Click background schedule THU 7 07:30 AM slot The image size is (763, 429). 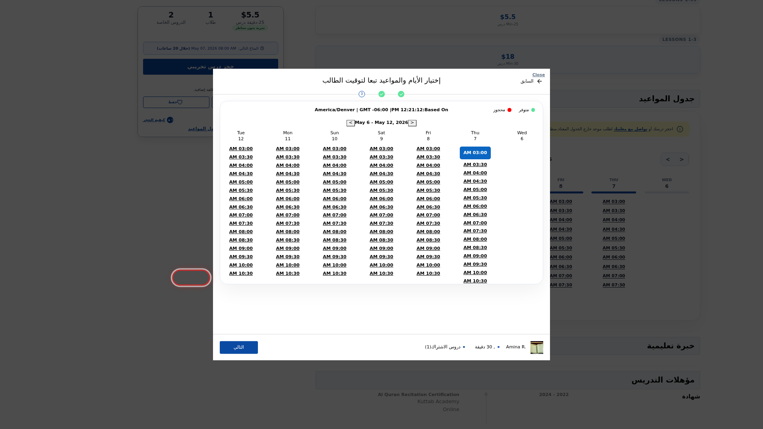tap(614, 285)
